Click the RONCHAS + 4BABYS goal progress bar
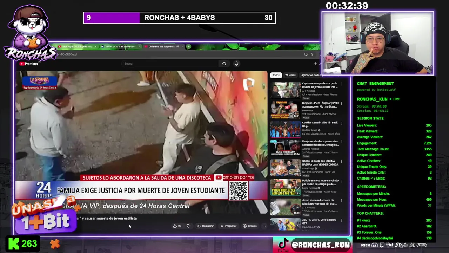The image size is (449, 253). [180, 18]
